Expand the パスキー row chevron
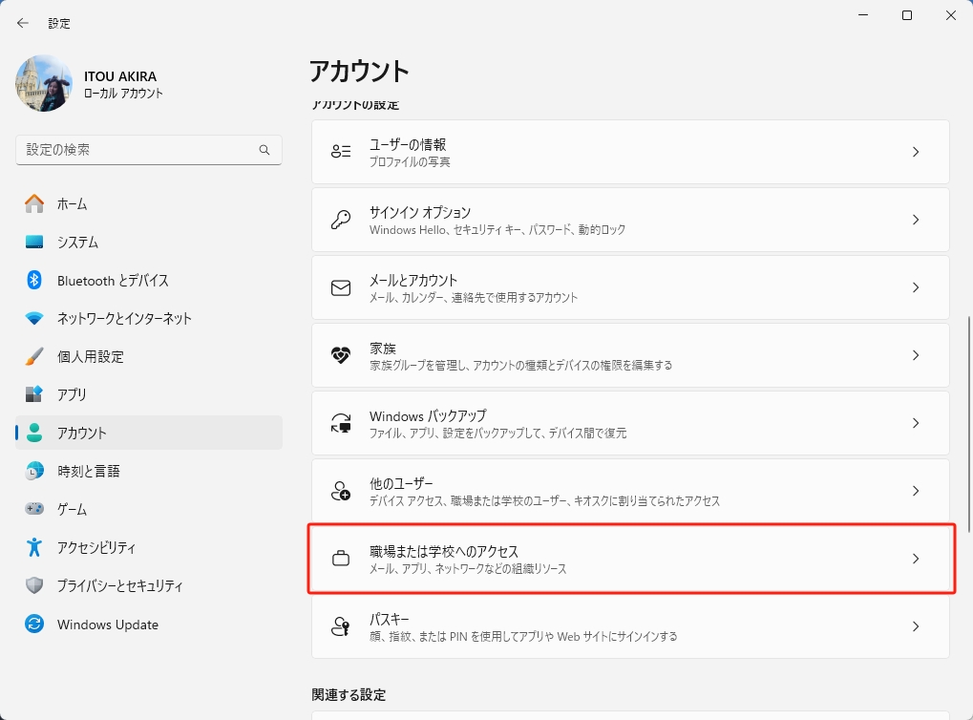This screenshot has height=720, width=973. [915, 627]
